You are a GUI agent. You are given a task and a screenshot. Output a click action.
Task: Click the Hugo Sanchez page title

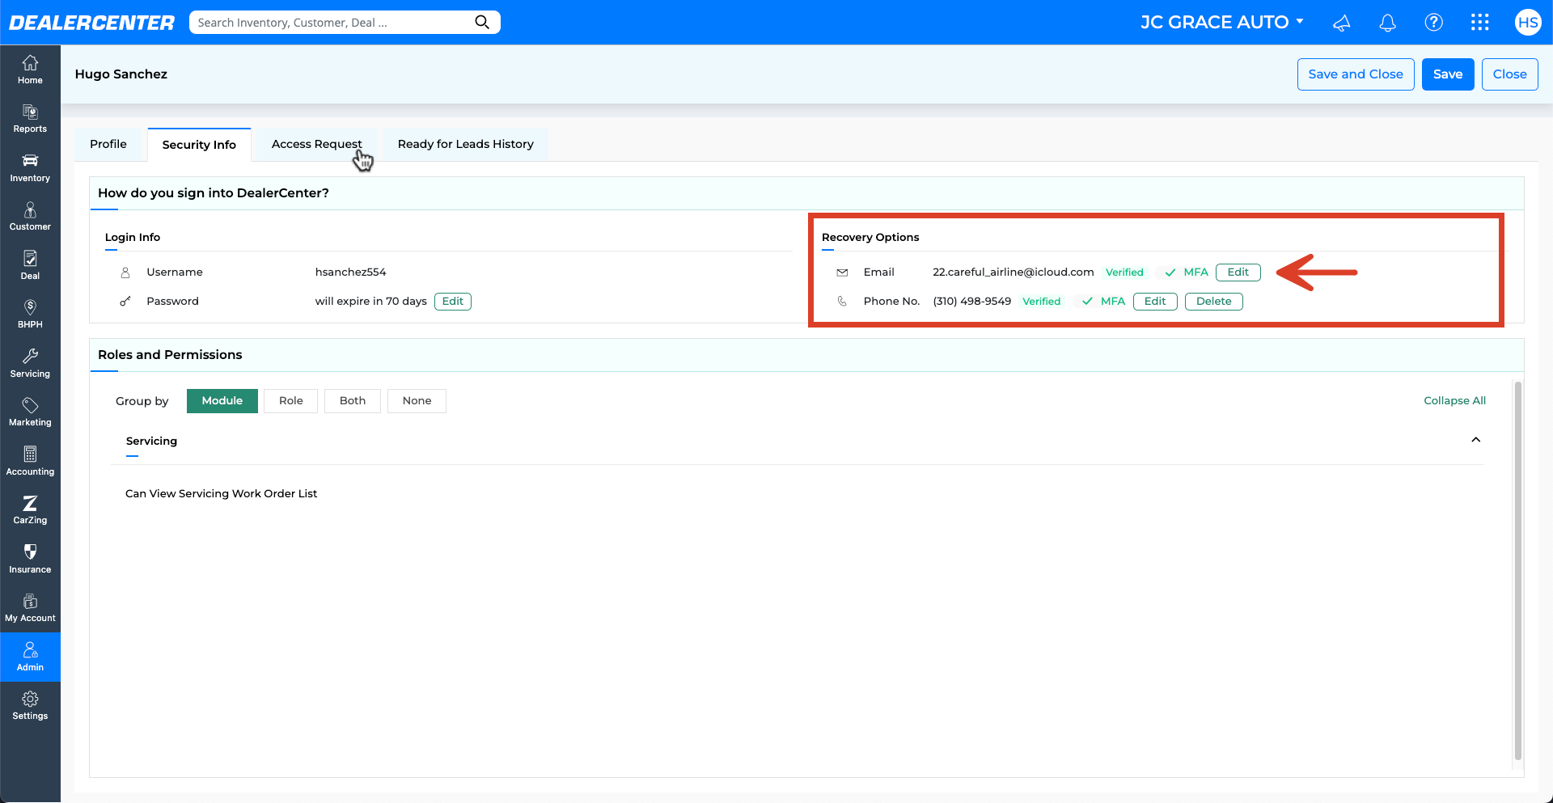click(x=121, y=74)
